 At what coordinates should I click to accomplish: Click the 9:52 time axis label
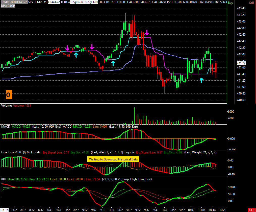pyautogui.click(x=173, y=210)
